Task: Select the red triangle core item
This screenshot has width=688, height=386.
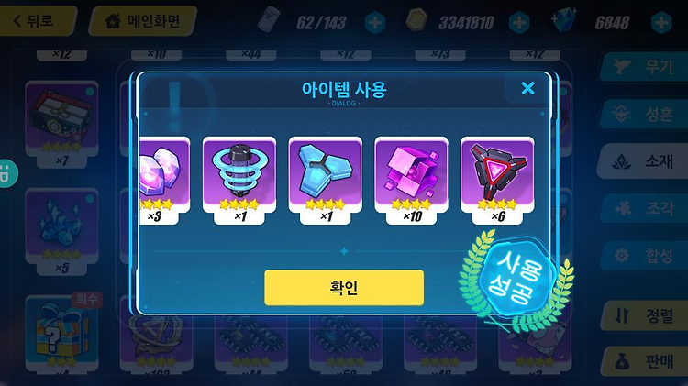Action: point(497,181)
